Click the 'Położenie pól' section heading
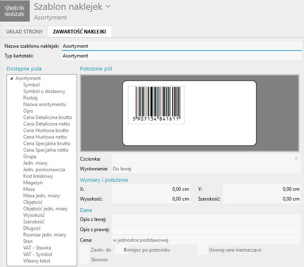The image size is (304, 267). tap(96, 68)
